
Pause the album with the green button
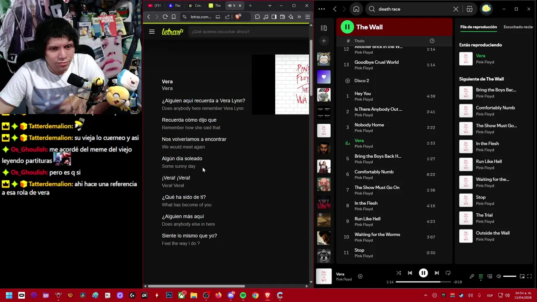[x=347, y=27]
